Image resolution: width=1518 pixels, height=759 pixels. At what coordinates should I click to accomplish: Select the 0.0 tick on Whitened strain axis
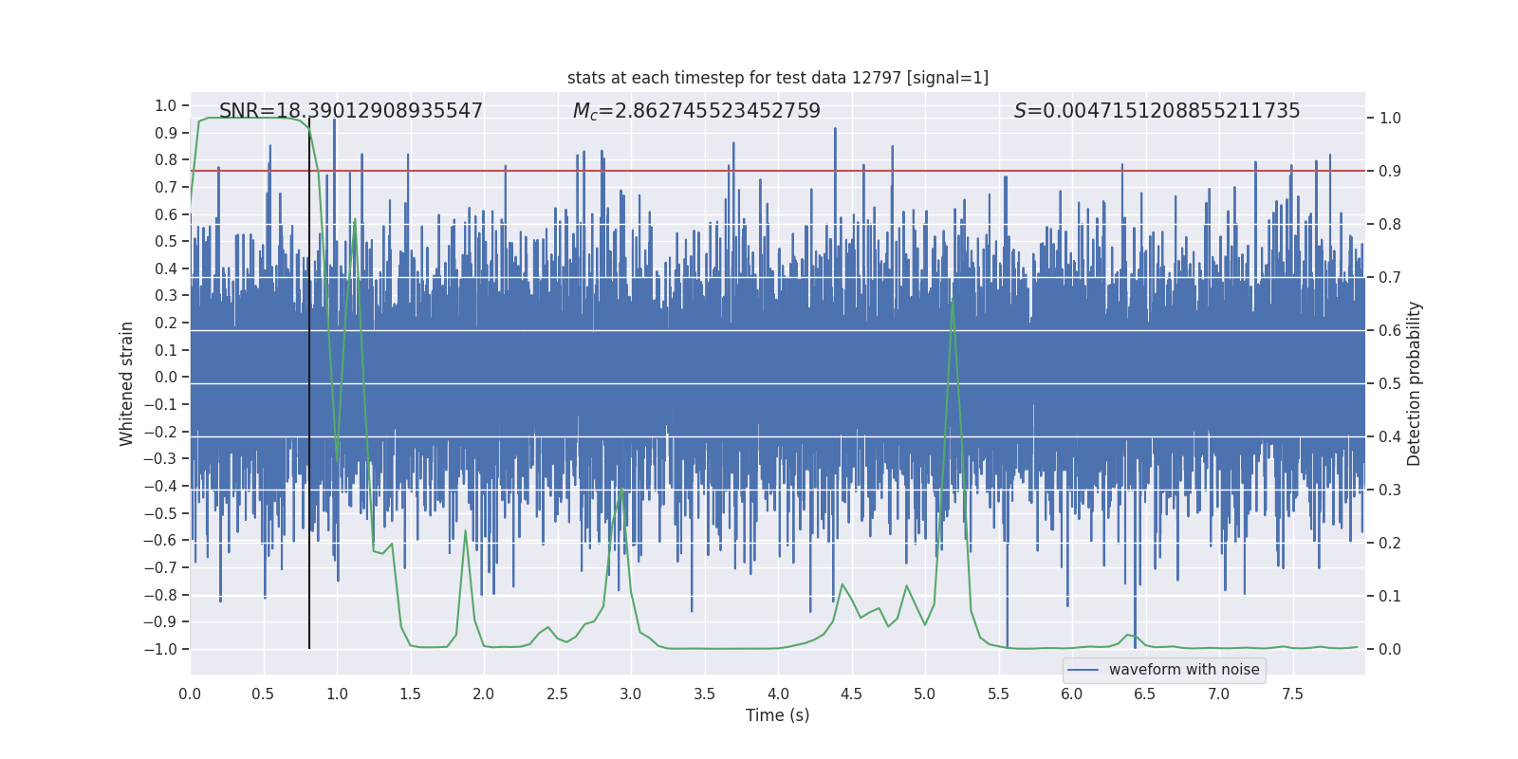point(166,378)
